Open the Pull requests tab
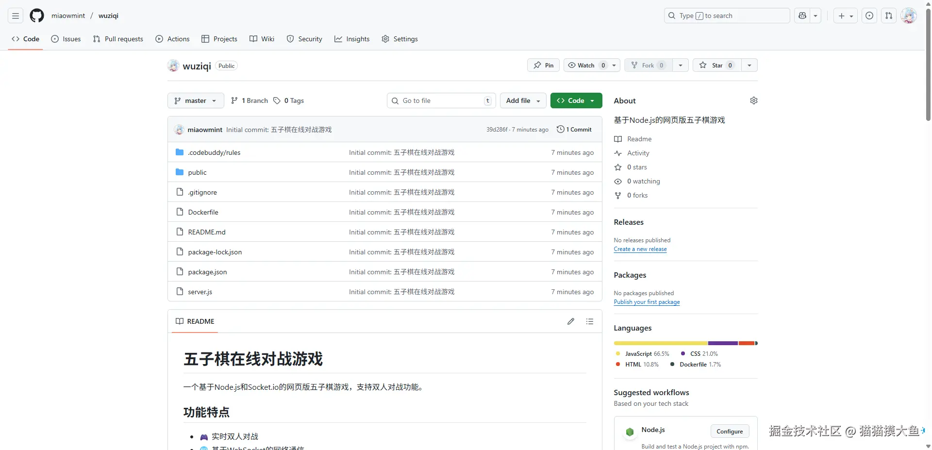The width and height of the screenshot is (932, 450). click(118, 39)
